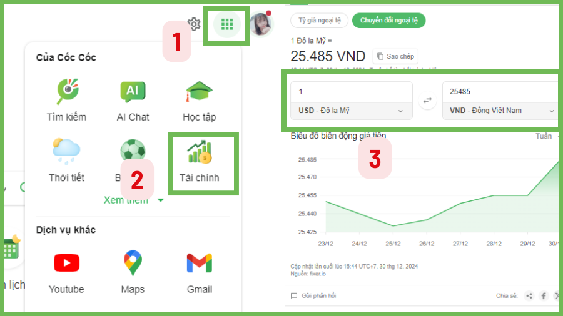The image size is (563, 316).
Task: Launch the AI Chat app
Action: (x=133, y=100)
